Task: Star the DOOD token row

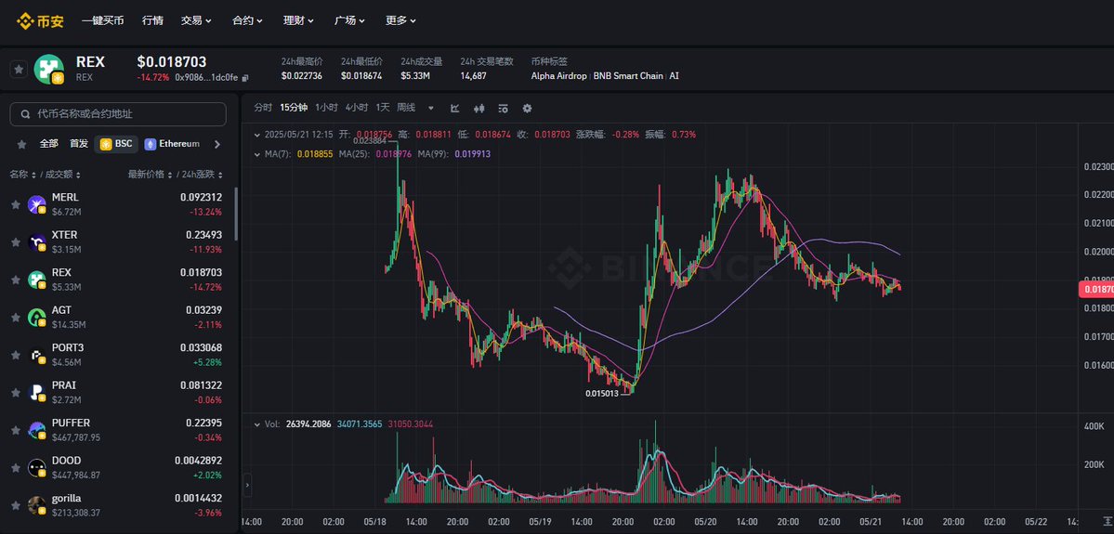Action: (16, 468)
